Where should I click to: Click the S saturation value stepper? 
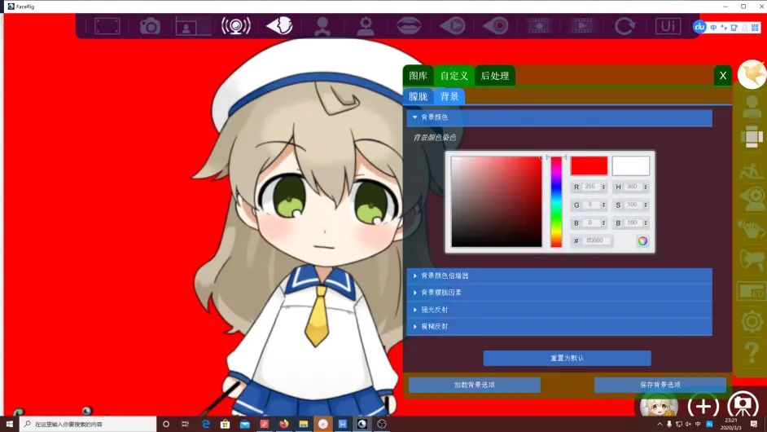coord(645,205)
